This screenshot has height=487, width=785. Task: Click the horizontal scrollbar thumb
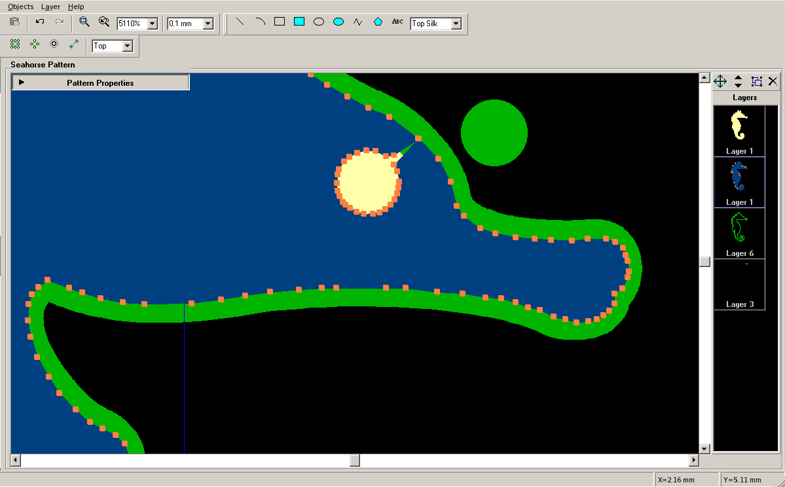[x=354, y=461]
